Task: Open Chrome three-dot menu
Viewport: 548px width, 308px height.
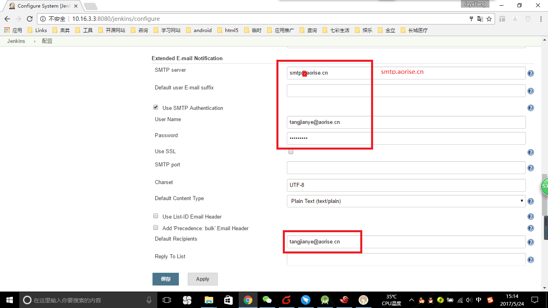Action: point(540,19)
